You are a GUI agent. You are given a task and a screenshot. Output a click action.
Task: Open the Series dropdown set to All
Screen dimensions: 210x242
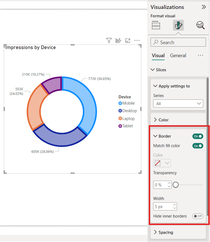pos(178,103)
